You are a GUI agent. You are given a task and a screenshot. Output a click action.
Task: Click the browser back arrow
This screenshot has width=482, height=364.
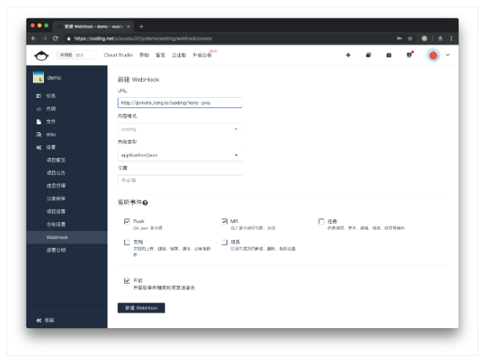pyautogui.click(x=34, y=39)
